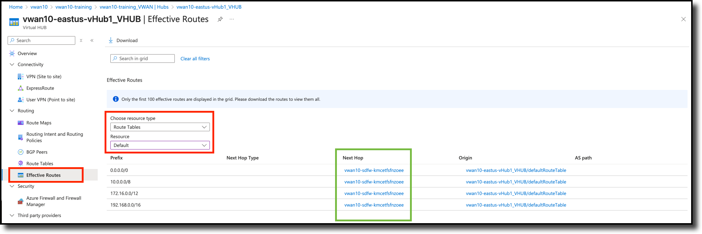Click the pin icon beside the page title
This screenshot has width=702, height=234.
pos(220,19)
